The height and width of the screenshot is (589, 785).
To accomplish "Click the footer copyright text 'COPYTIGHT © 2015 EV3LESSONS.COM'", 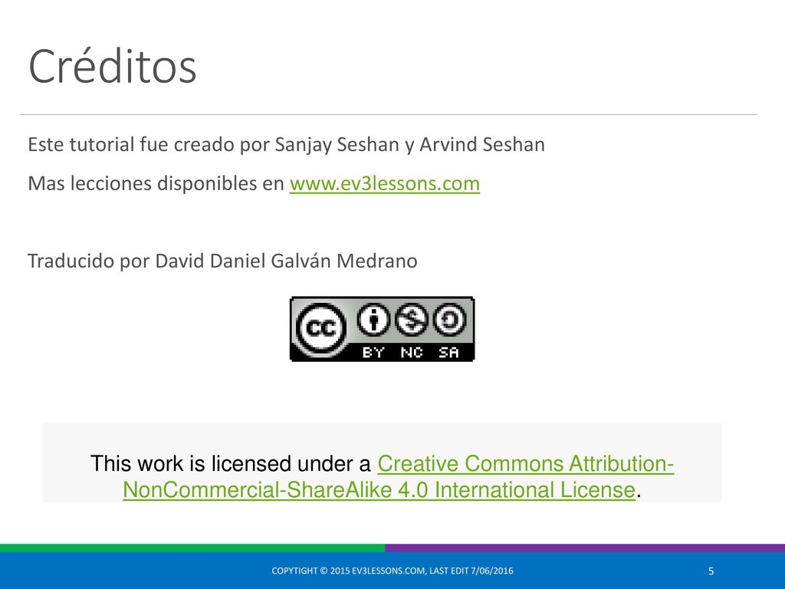I will point(348,571).
